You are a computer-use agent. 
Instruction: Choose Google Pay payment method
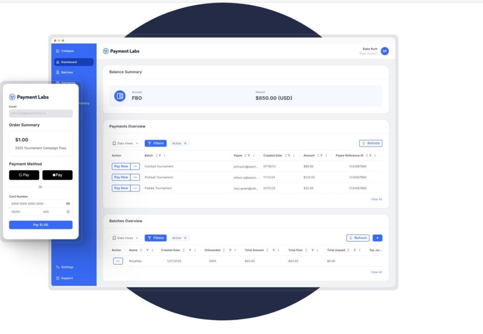click(x=24, y=175)
